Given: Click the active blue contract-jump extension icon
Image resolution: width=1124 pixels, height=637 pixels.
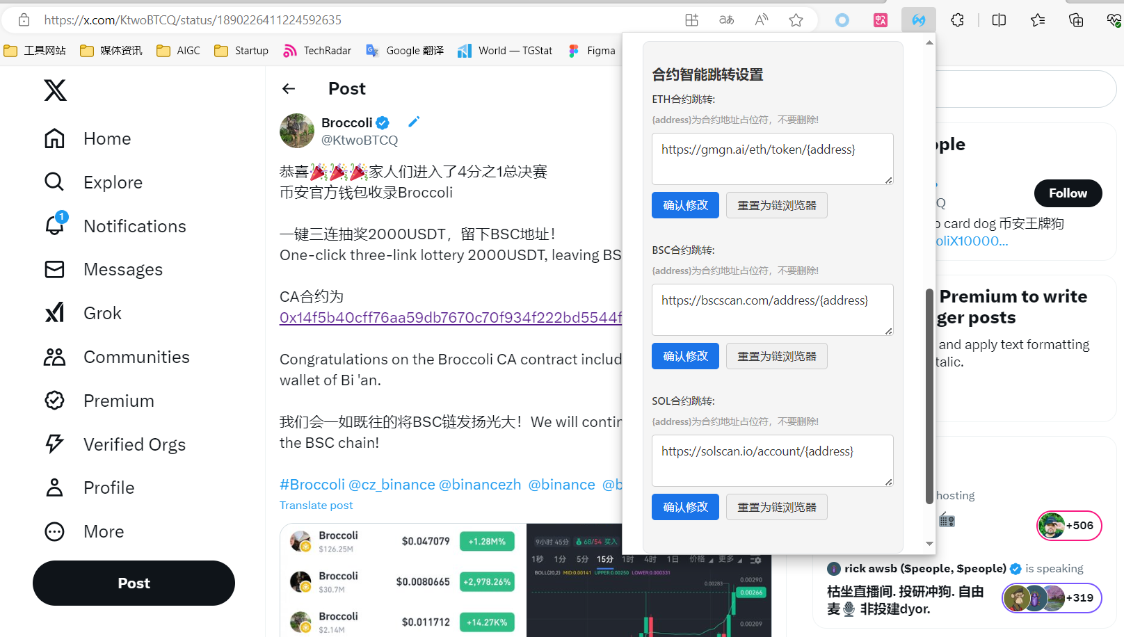Looking at the screenshot, I should (919, 20).
